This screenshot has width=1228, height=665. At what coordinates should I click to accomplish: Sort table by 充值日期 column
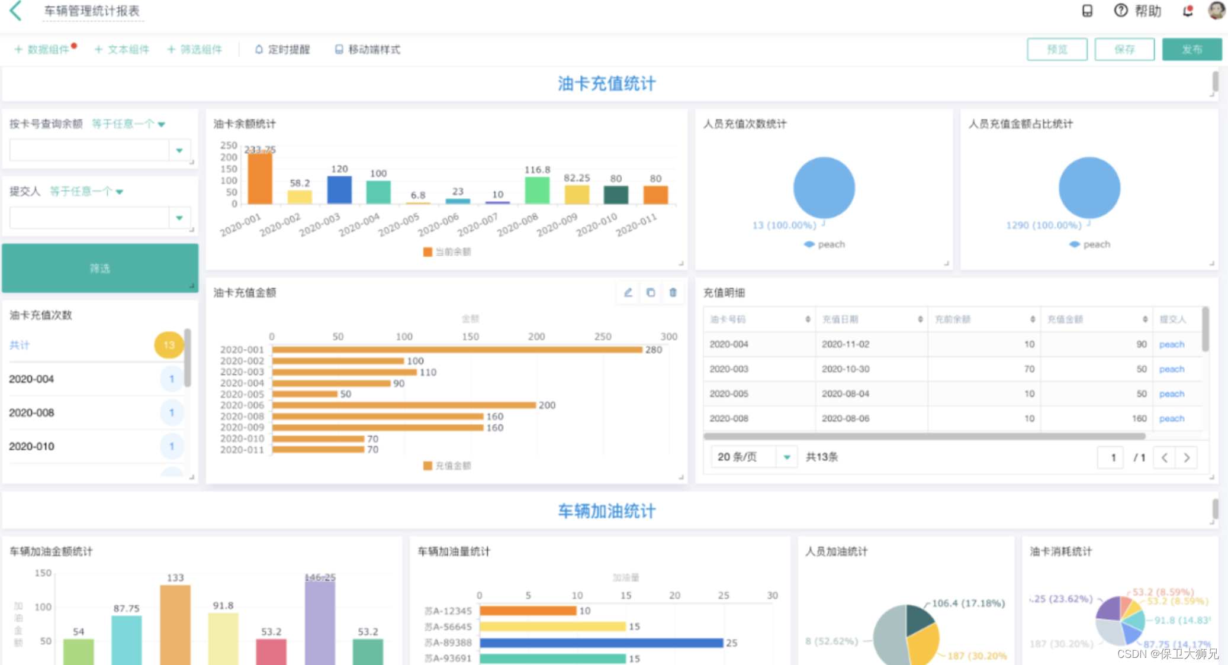(920, 319)
